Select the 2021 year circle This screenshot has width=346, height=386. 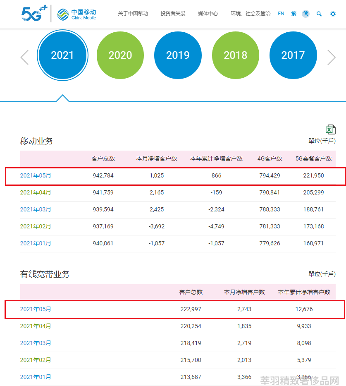pyautogui.click(x=62, y=55)
